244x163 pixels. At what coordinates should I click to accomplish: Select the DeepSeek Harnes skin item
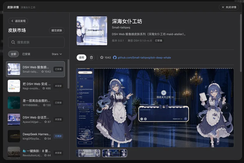(35, 136)
